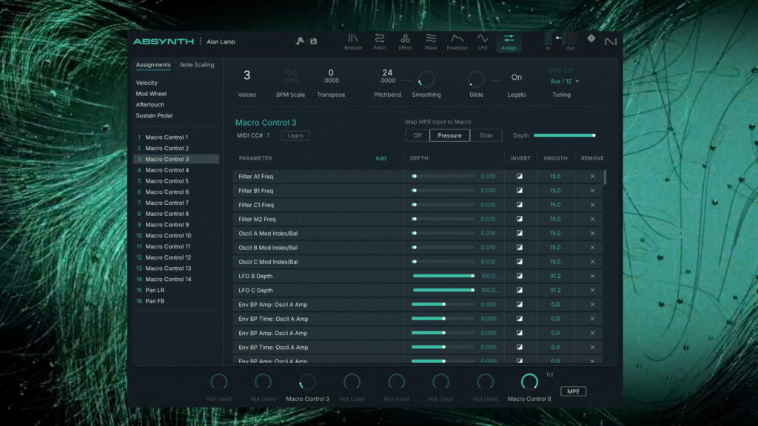Switch to the Note Scaling tab

coord(197,64)
